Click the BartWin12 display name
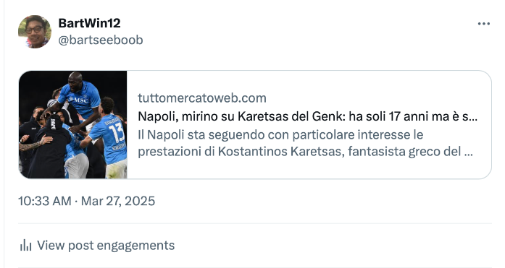505x268 pixels. tap(89, 23)
